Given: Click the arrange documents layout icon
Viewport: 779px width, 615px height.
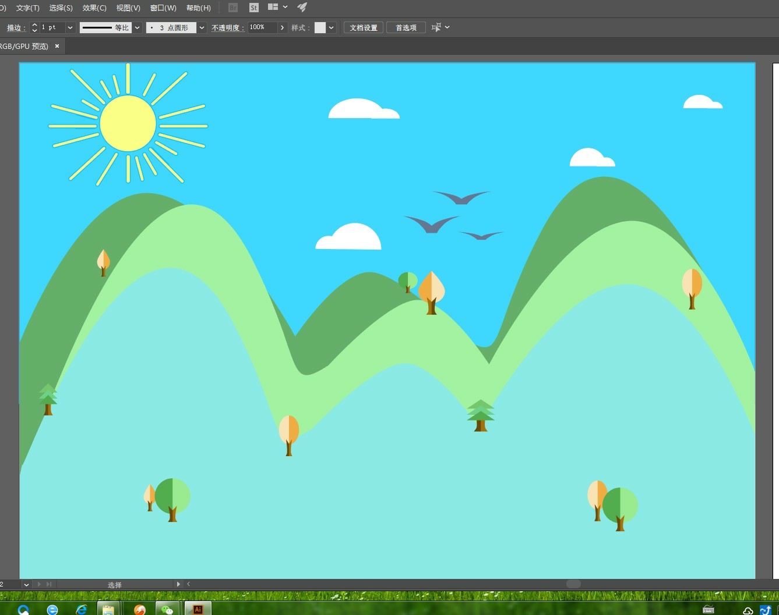Looking at the screenshot, I should 273,7.
